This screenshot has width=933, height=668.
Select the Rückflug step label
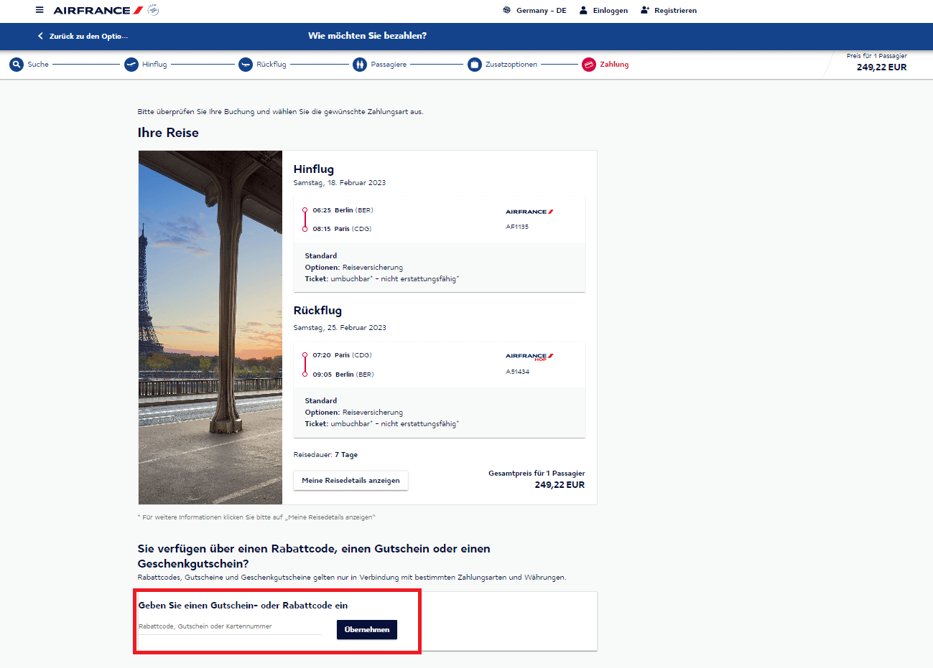(x=271, y=65)
